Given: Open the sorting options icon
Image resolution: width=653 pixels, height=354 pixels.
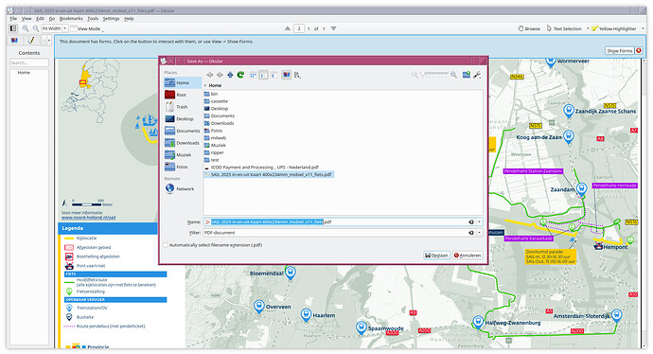Looking at the screenshot, I should (297, 75).
